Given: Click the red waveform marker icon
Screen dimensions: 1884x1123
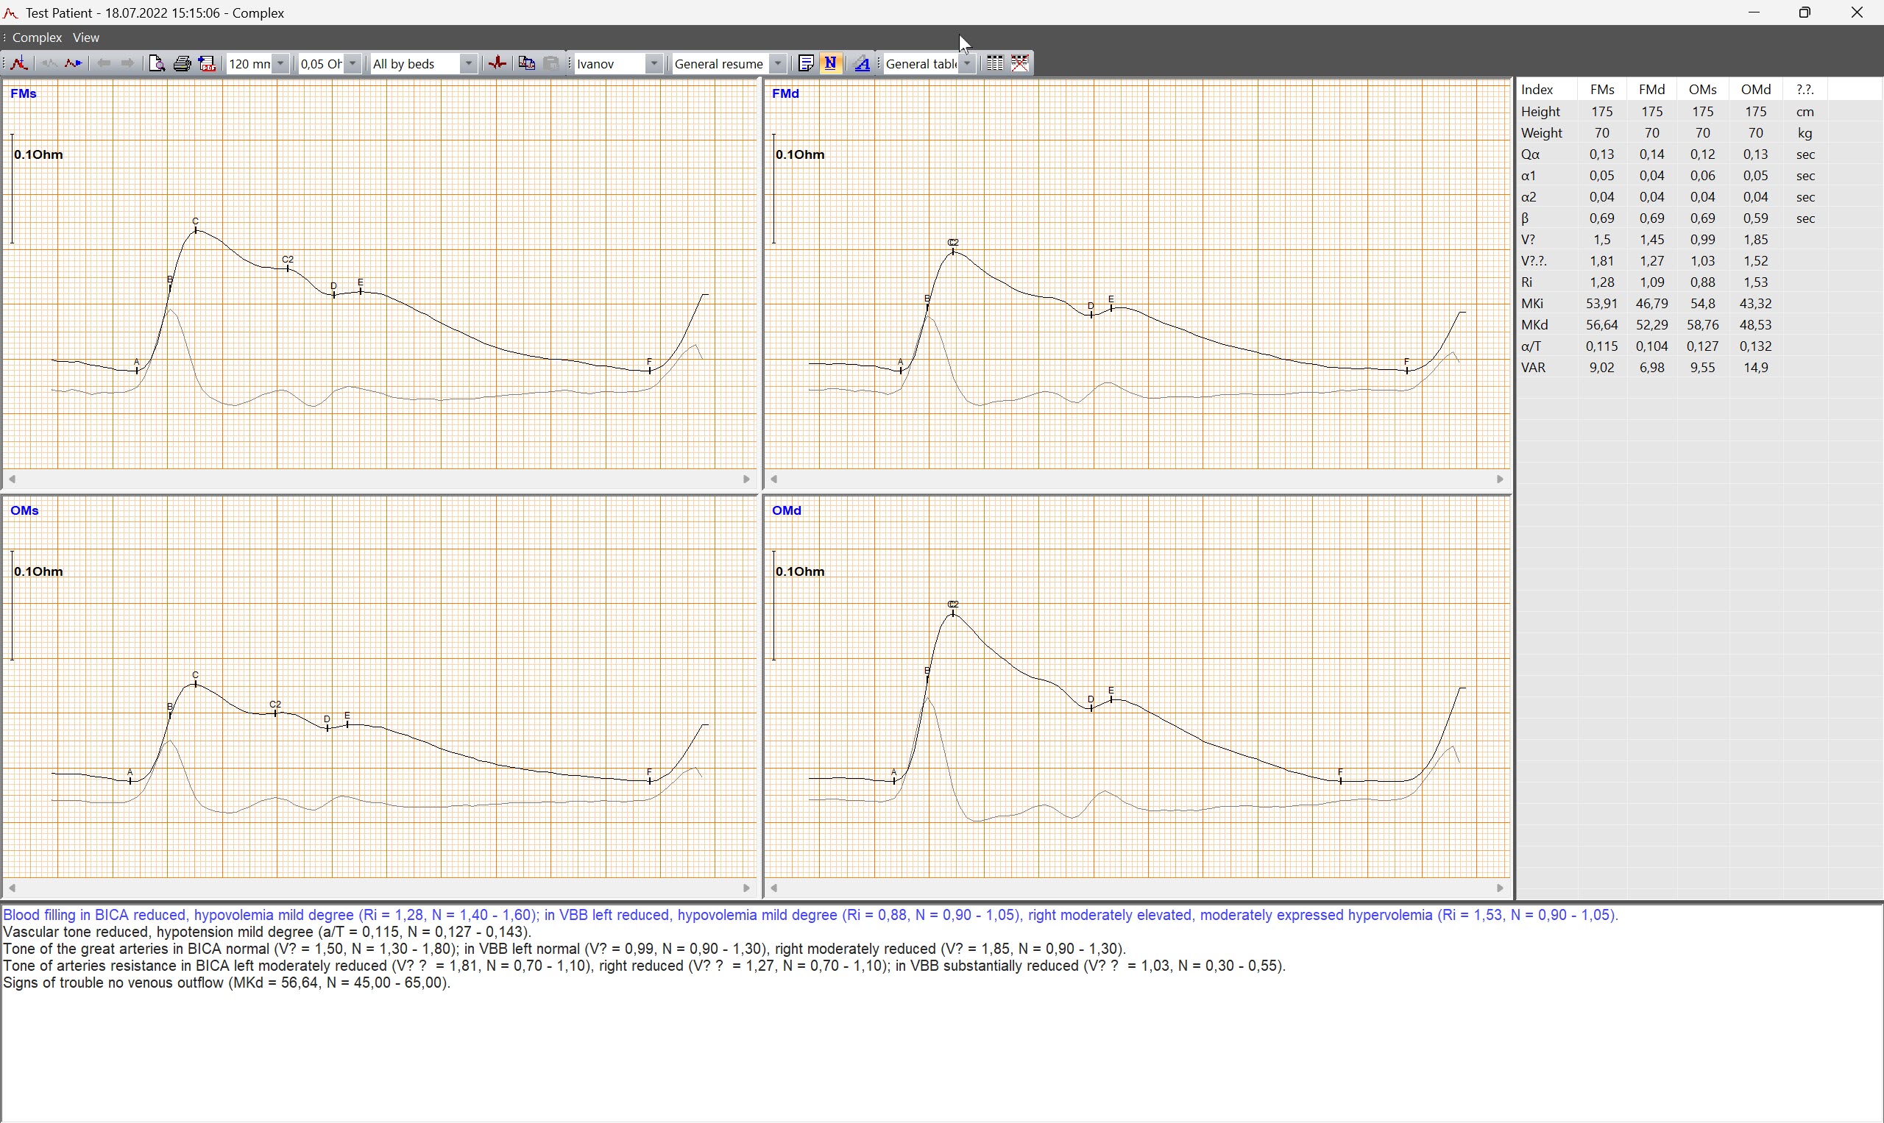Looking at the screenshot, I should click(x=497, y=63).
